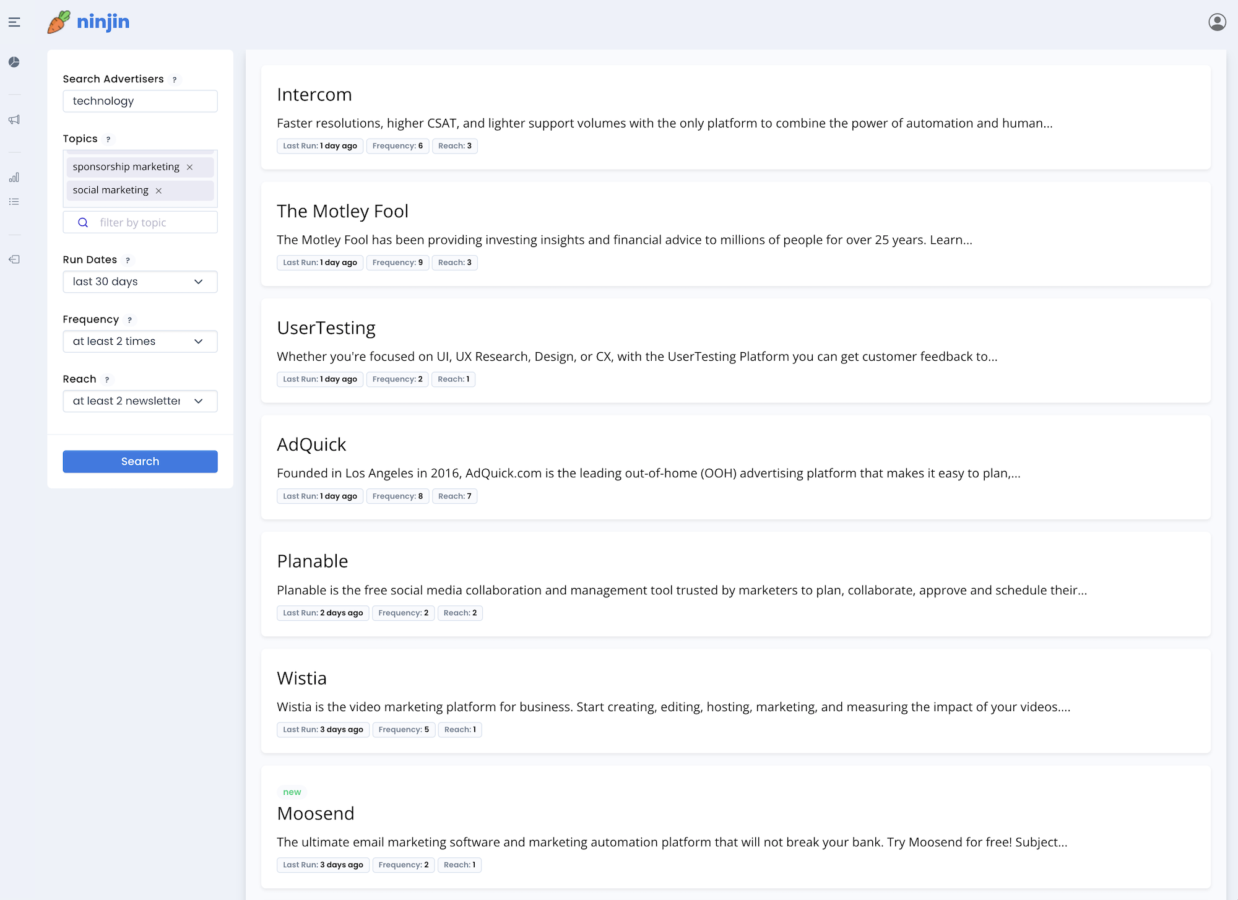The image size is (1238, 900).
Task: Focus the filter by topic field
Action: pyautogui.click(x=140, y=222)
